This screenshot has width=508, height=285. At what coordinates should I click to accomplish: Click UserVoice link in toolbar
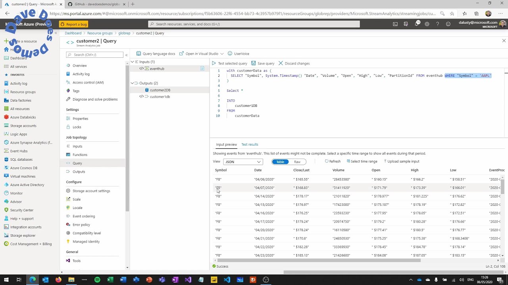[x=238, y=53]
